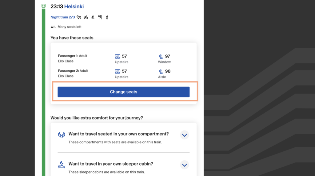Open the sleeper cabin question heading
The width and height of the screenshot is (315, 176).
111,164
